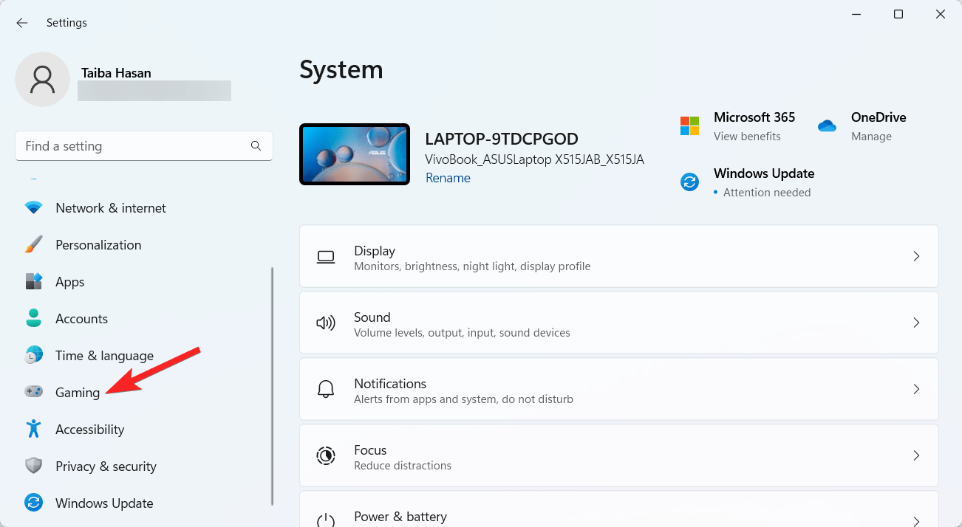
Task: Click the Find a setting search box
Action: click(x=133, y=146)
